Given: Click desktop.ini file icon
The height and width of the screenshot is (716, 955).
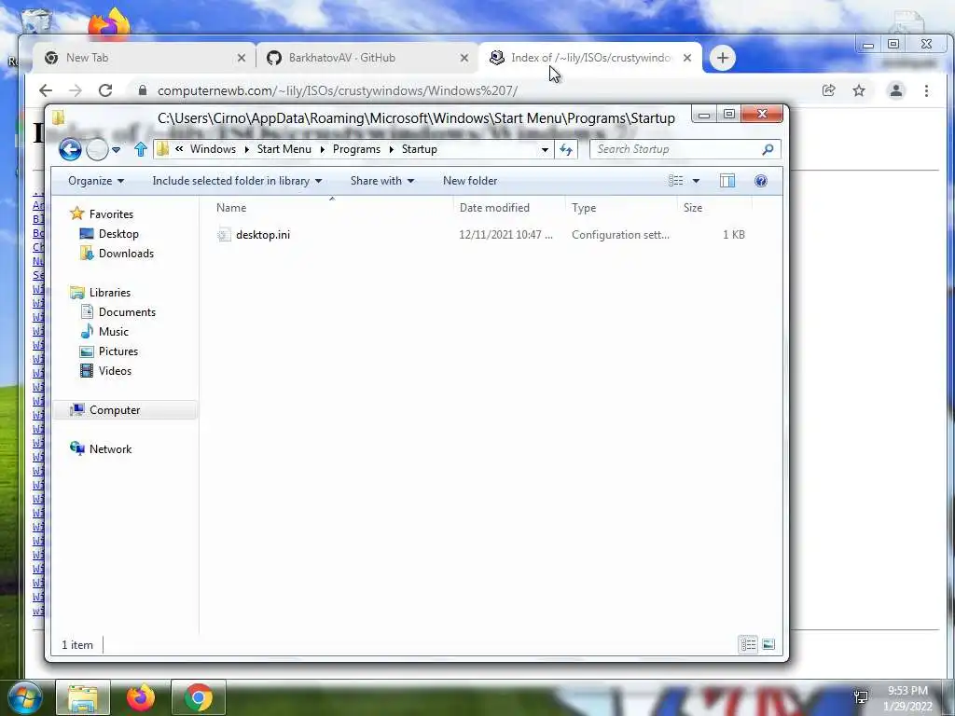Looking at the screenshot, I should pyautogui.click(x=224, y=234).
